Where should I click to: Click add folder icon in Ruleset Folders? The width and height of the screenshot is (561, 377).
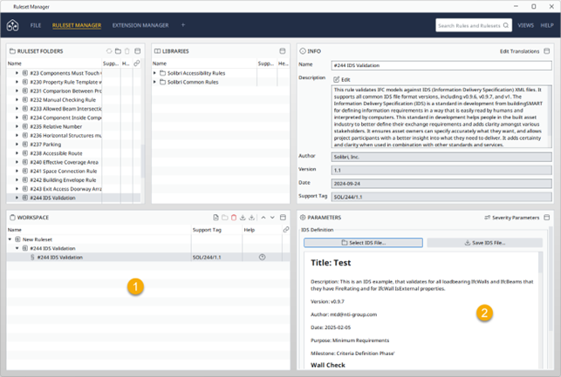point(118,51)
